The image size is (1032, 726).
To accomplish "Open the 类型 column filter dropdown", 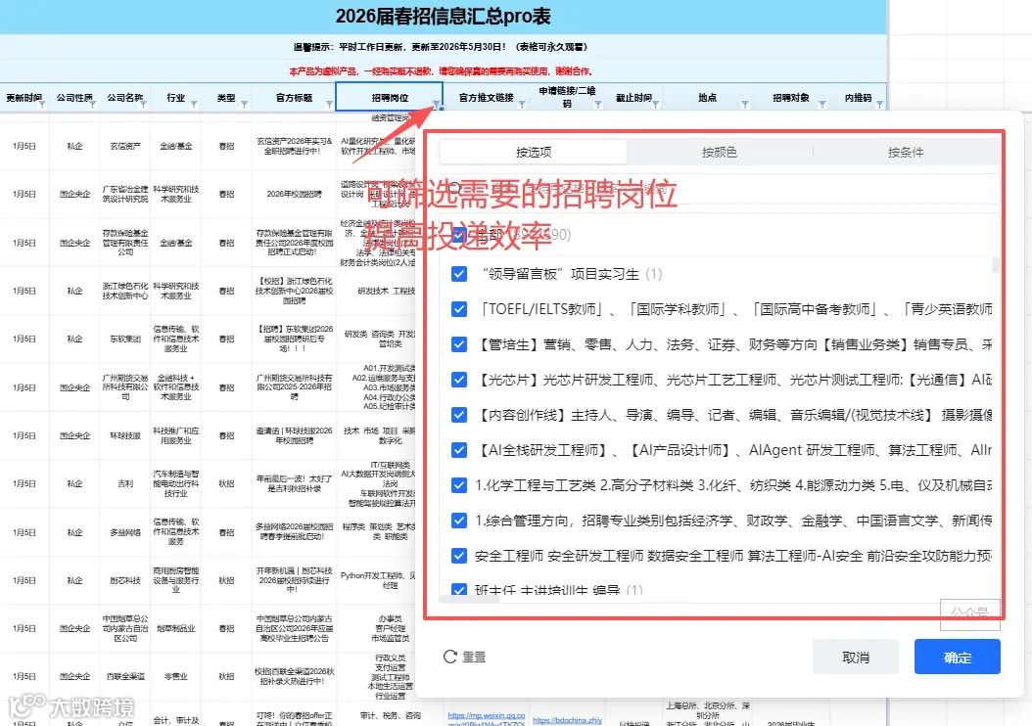I will click(245, 105).
